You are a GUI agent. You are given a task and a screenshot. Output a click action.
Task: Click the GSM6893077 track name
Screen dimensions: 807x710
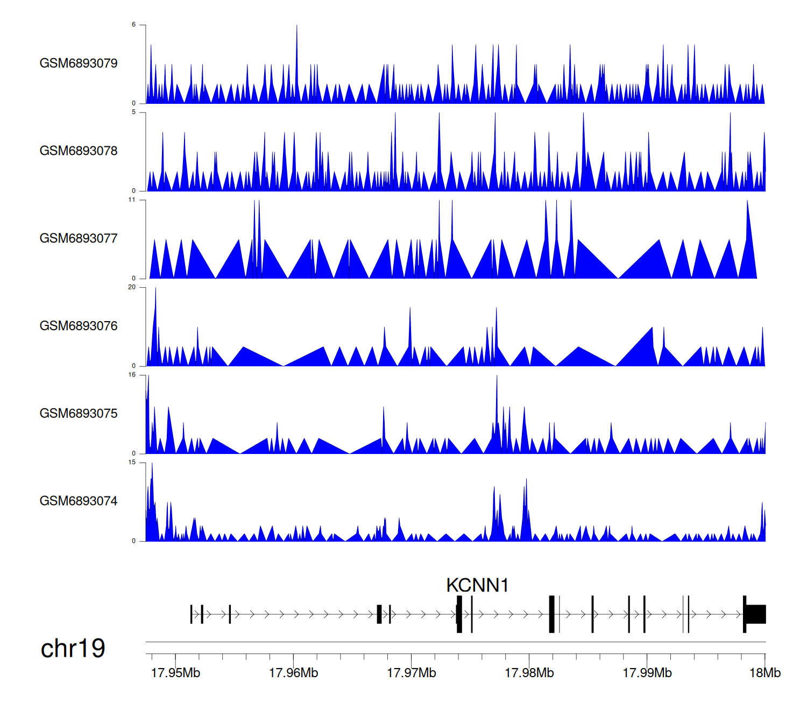pos(79,239)
